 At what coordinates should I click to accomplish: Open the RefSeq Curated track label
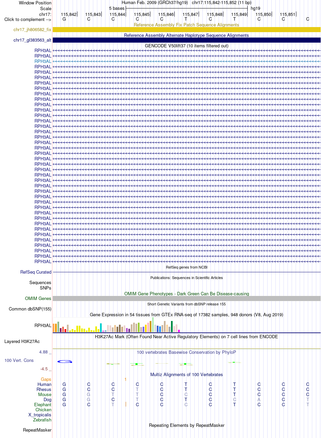click(x=36, y=272)
